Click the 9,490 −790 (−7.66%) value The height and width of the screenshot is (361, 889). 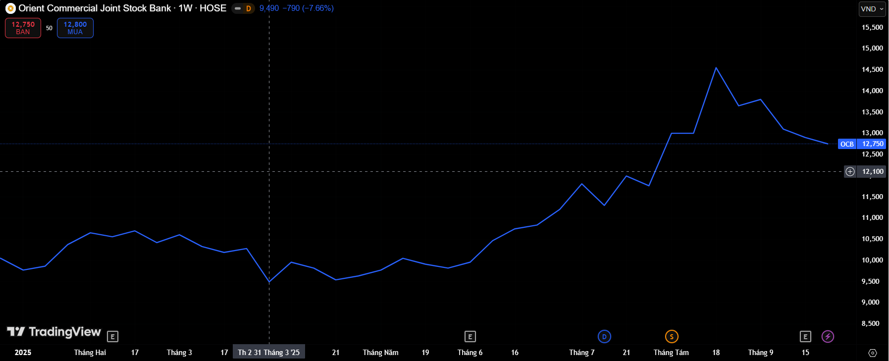point(297,8)
